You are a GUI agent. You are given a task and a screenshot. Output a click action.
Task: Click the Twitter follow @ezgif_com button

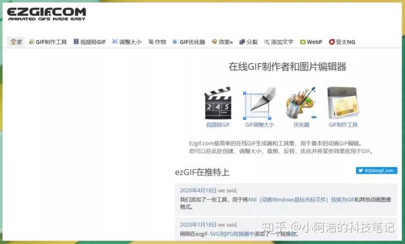[x=376, y=171]
